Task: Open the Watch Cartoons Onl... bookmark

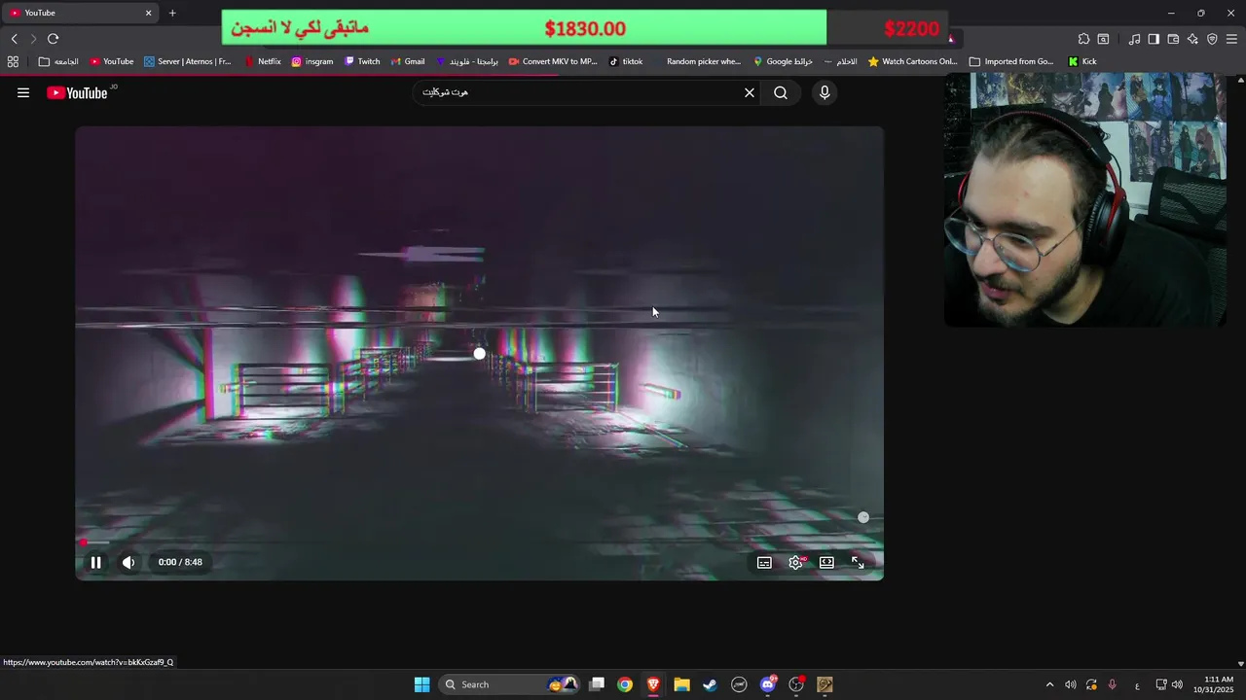Action: 913,61
